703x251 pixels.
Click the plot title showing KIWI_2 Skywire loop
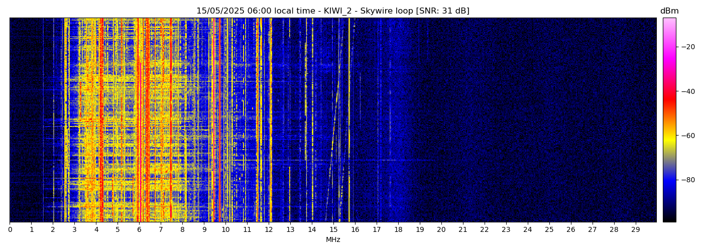click(332, 11)
